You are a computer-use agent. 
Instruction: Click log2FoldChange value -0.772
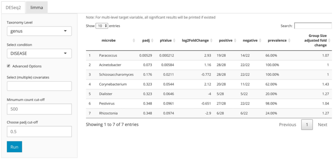pos(206,75)
